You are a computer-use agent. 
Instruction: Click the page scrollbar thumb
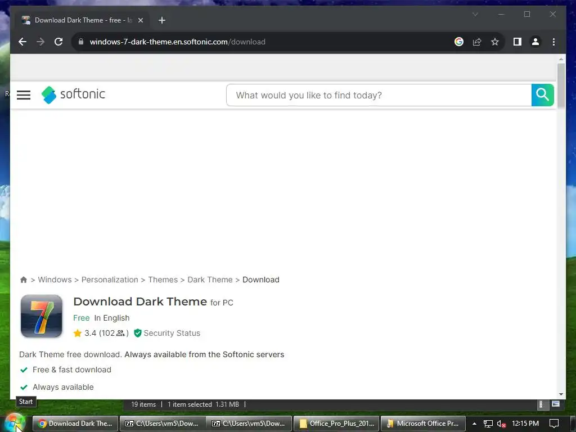tap(561, 85)
